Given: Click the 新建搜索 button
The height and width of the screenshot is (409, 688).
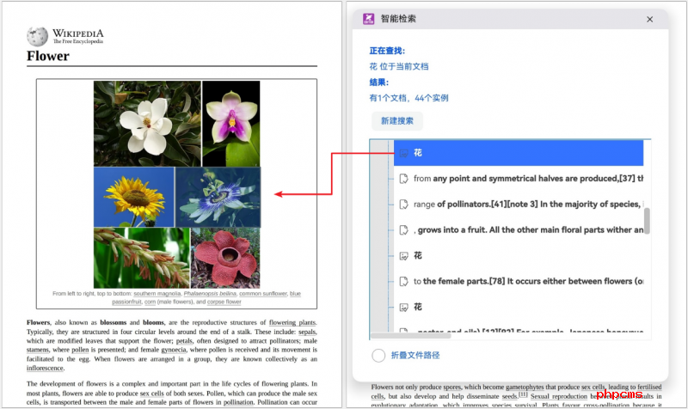Looking at the screenshot, I should pyautogui.click(x=396, y=121).
